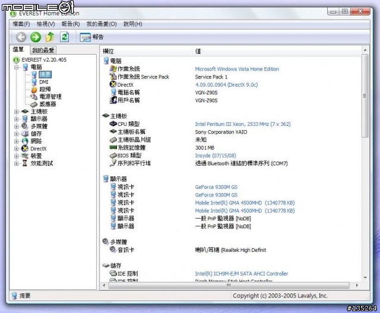Select the 摘要 summary tree item
Viewport: 380px width, 313px height.
point(45,74)
